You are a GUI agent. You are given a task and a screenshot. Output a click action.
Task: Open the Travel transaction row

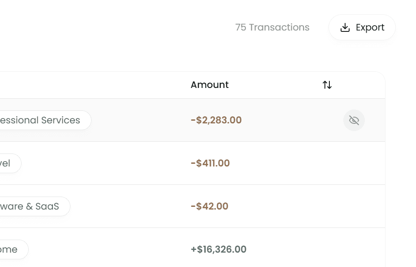(x=292, y=163)
